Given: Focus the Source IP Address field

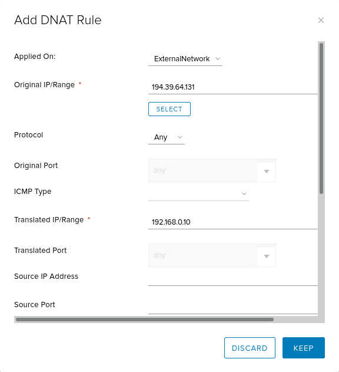Looking at the screenshot, I should tap(233, 279).
